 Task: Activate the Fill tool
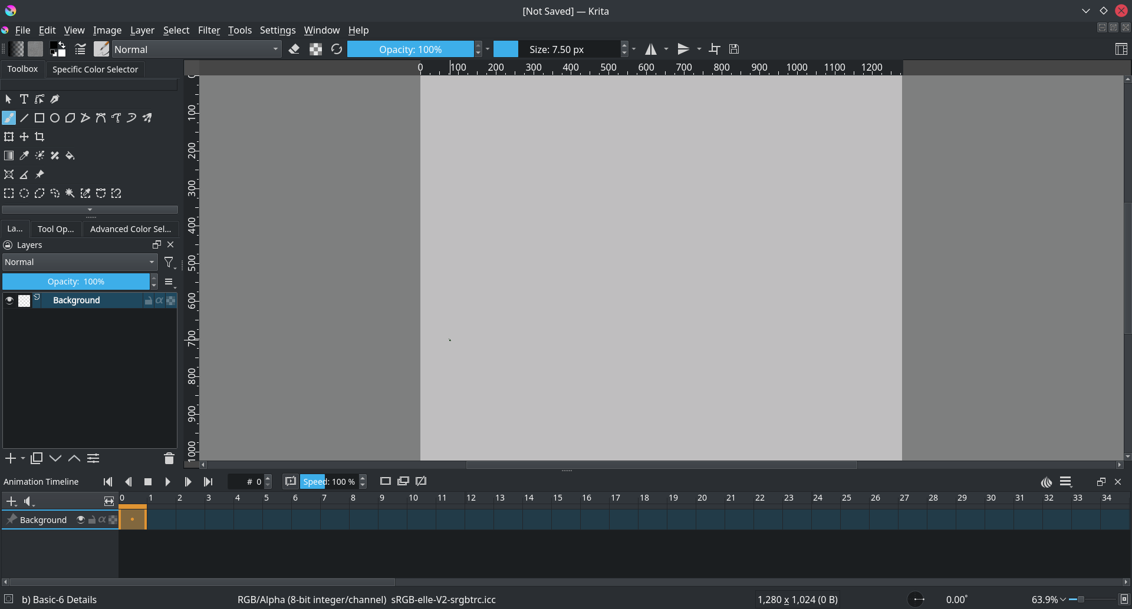point(70,155)
